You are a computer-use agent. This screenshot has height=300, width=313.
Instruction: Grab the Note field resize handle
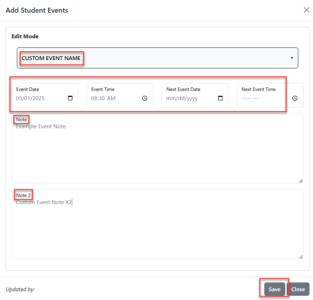[301, 181]
